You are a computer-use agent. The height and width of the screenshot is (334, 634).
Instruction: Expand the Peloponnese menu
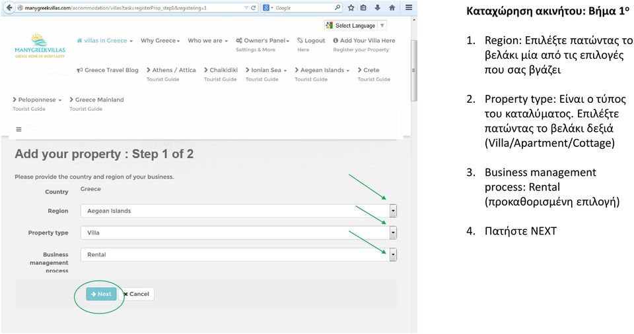[x=37, y=99]
